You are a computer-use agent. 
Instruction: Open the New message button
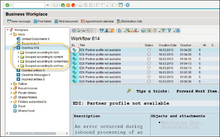point(19,21)
